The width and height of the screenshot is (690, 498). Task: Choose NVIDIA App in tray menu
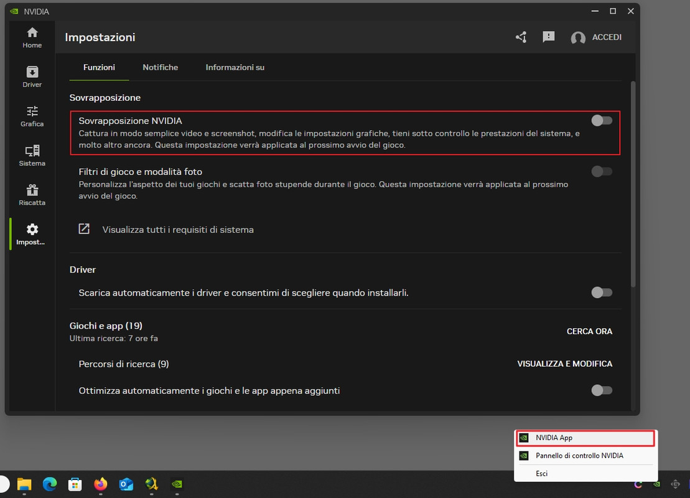click(x=585, y=438)
